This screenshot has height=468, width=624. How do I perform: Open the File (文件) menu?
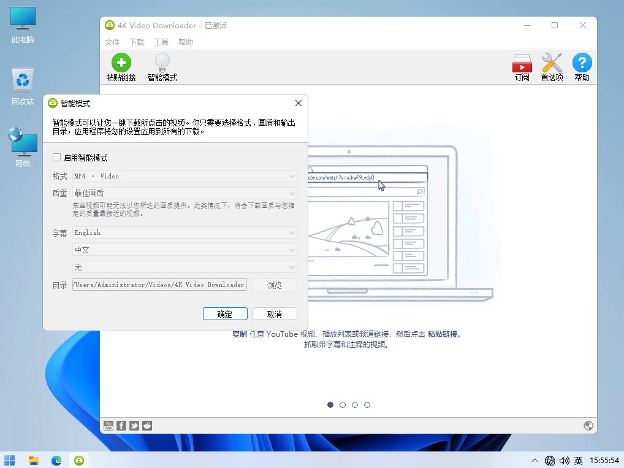(112, 42)
